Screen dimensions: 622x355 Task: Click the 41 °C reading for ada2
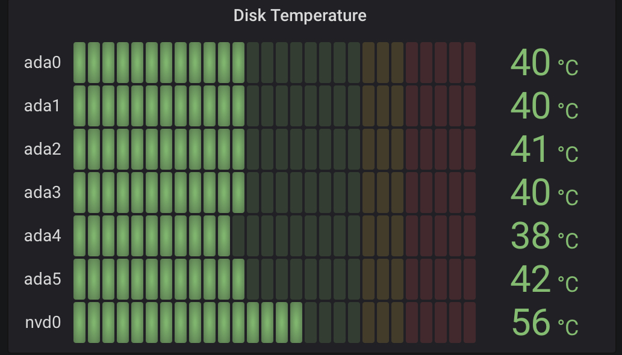pyautogui.click(x=544, y=149)
